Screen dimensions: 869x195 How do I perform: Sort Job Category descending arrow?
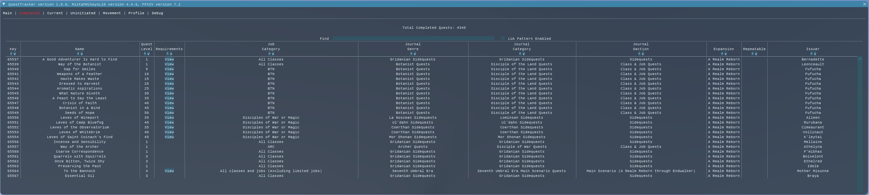click(x=273, y=54)
